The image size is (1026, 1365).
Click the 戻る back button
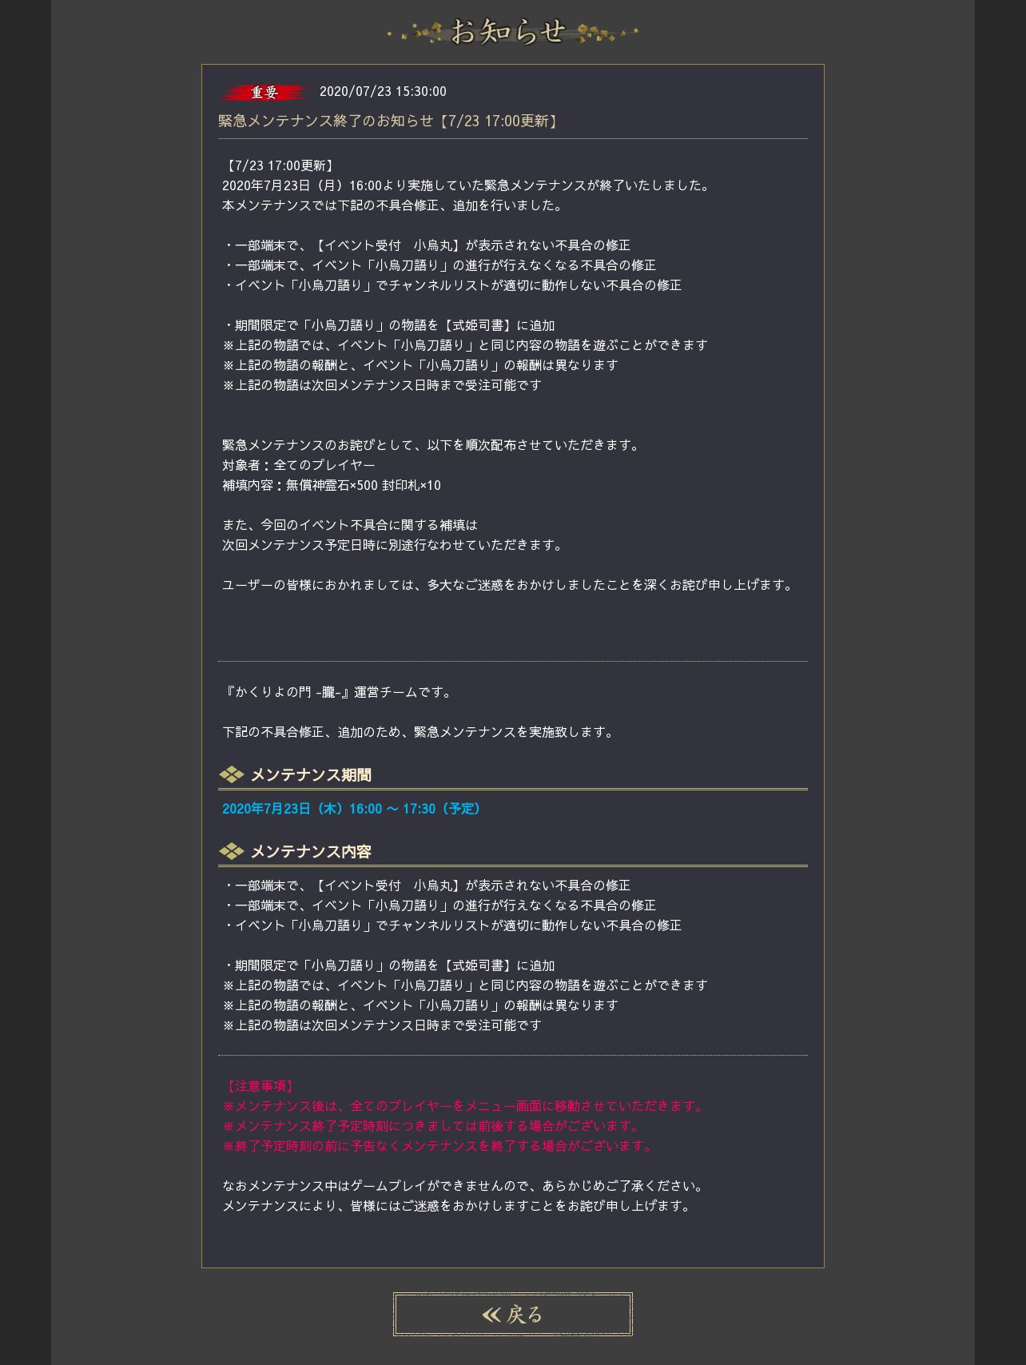click(512, 1314)
